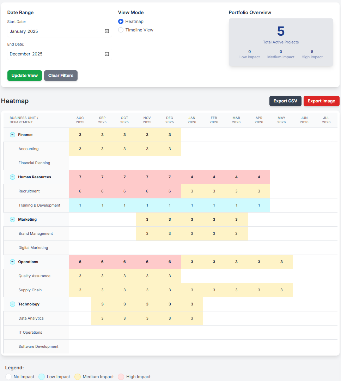341x381 pixels.
Task: Click the Digital Marketing row label
Action: (33, 248)
